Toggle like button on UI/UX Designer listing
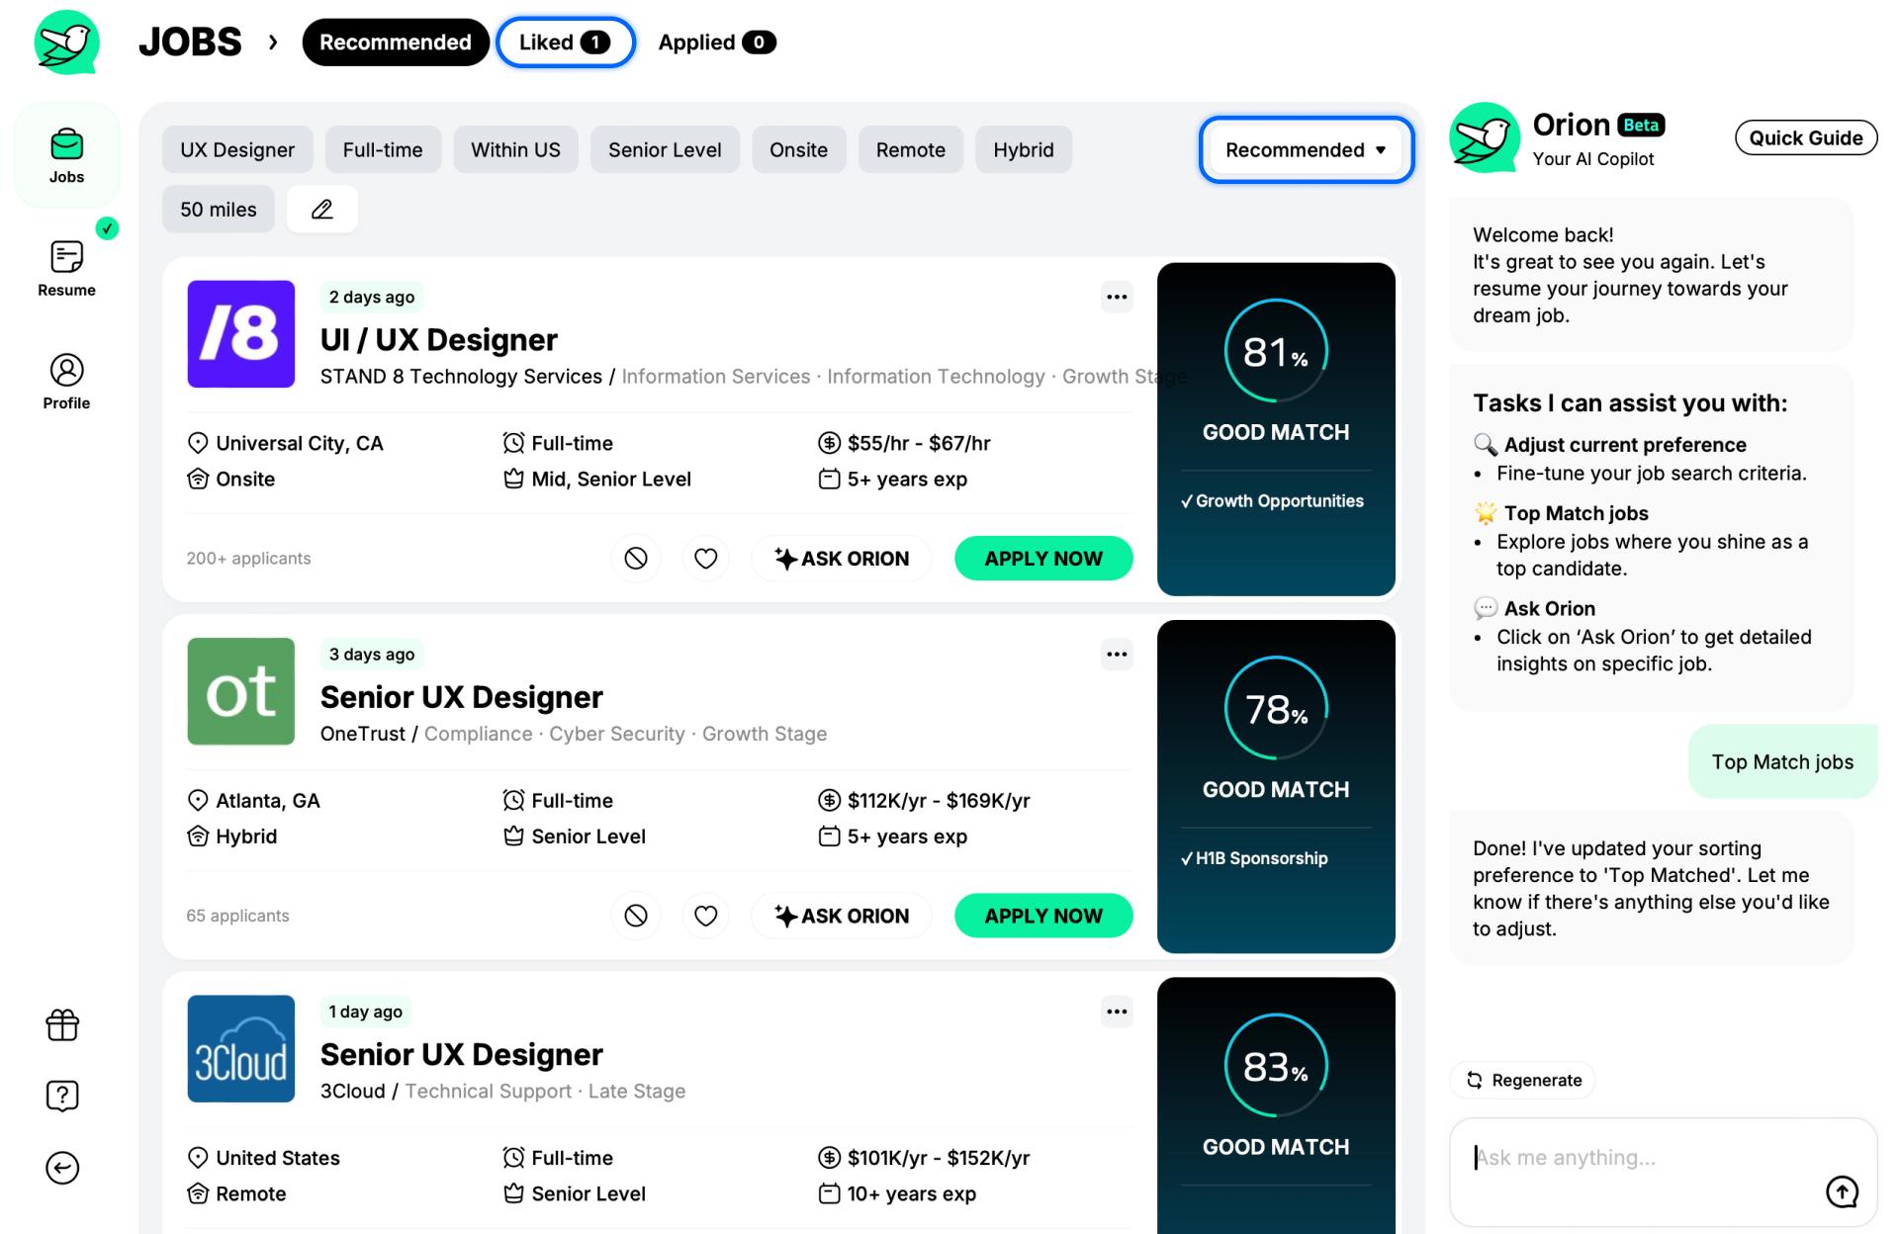Viewport: 1899px width, 1234px height. coord(704,558)
